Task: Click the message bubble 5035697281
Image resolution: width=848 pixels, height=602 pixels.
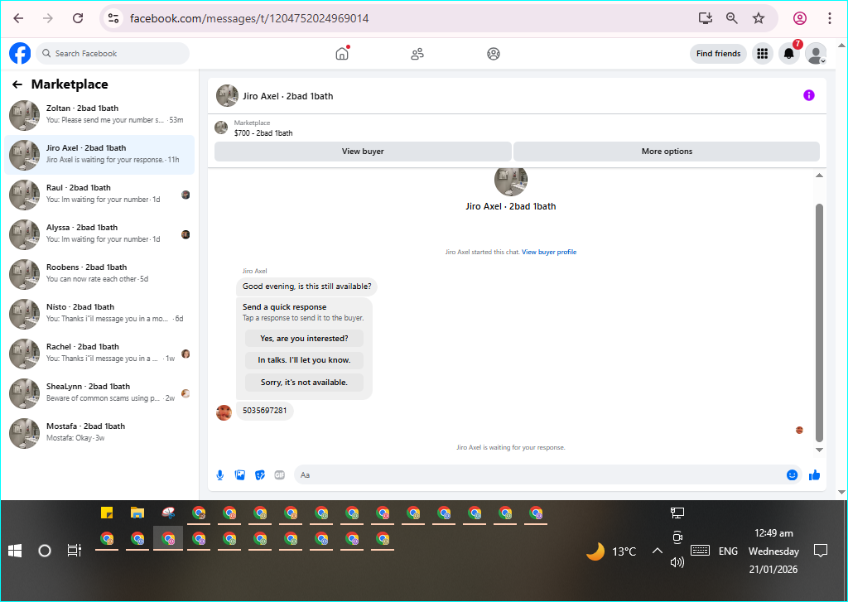Action: coord(264,411)
